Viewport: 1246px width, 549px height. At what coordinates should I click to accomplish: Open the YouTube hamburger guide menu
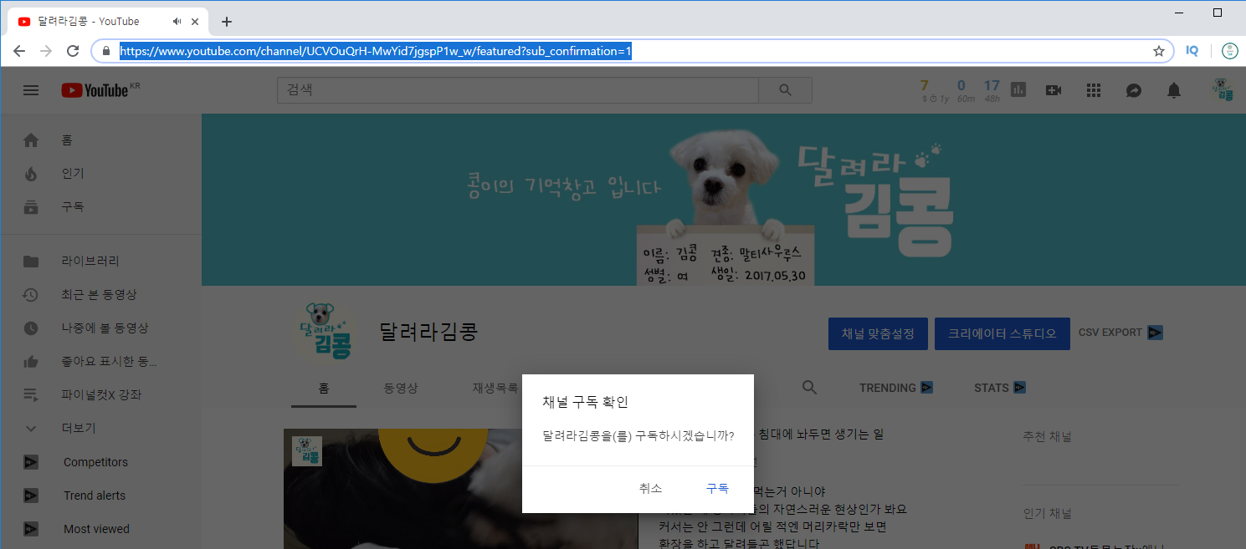click(x=31, y=90)
